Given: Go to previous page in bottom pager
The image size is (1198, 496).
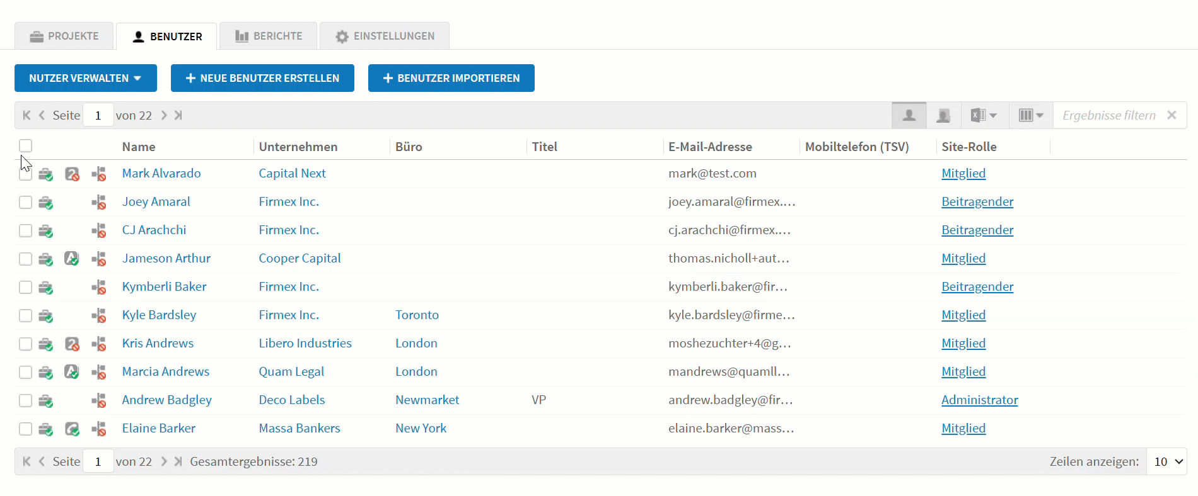Looking at the screenshot, I should pyautogui.click(x=42, y=461).
